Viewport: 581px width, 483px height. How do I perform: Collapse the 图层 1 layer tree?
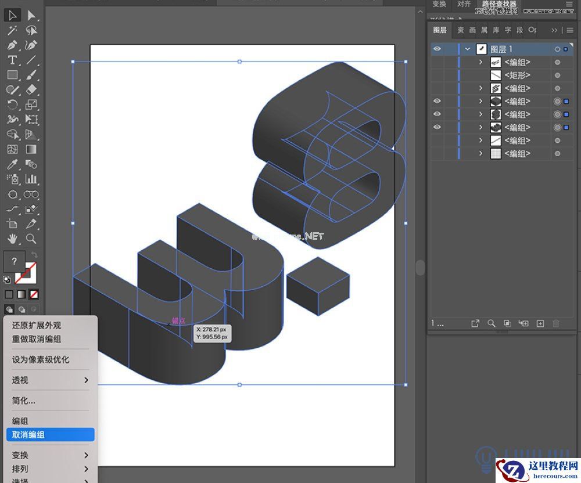[x=468, y=49]
